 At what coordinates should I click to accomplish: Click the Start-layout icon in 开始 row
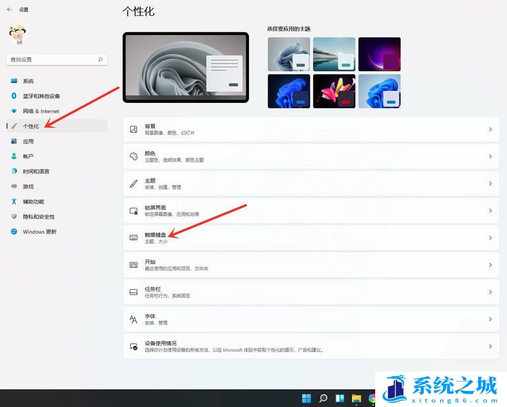[133, 265]
